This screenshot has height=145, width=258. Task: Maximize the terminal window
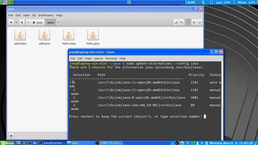coord(216,52)
